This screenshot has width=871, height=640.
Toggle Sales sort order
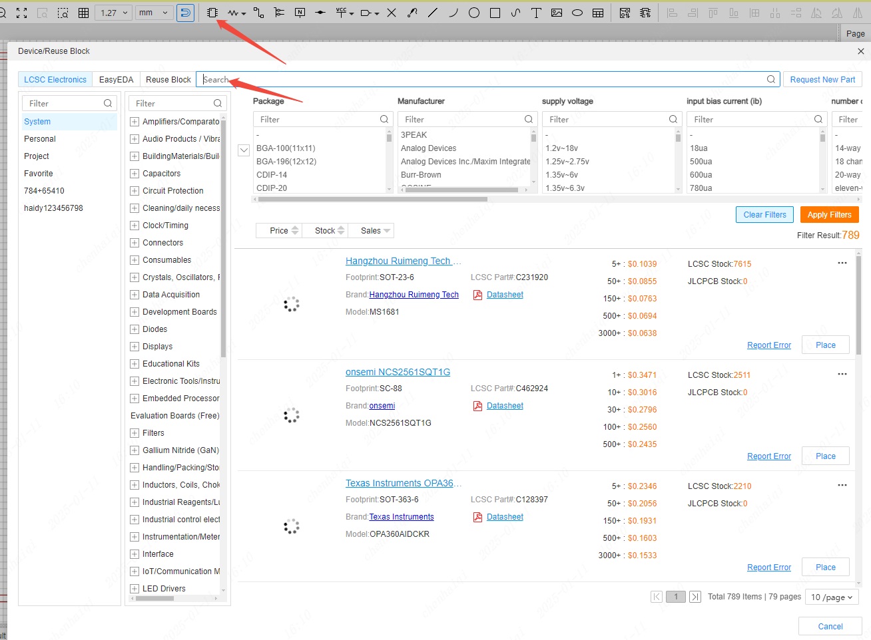tap(372, 230)
